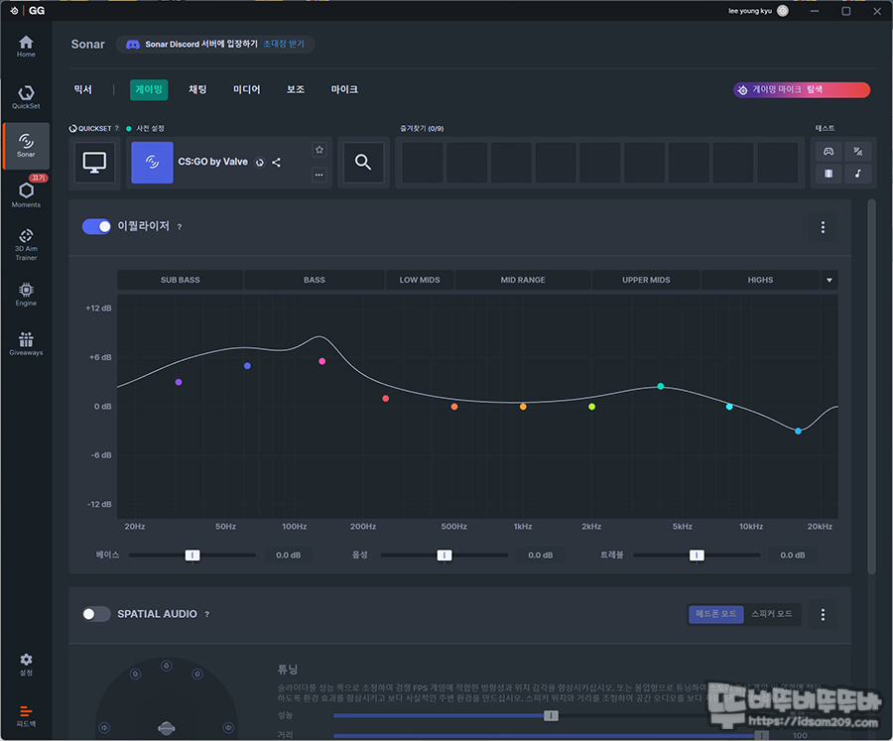Select the lime green EQ point
Screen dimensions: 893x741
point(591,407)
